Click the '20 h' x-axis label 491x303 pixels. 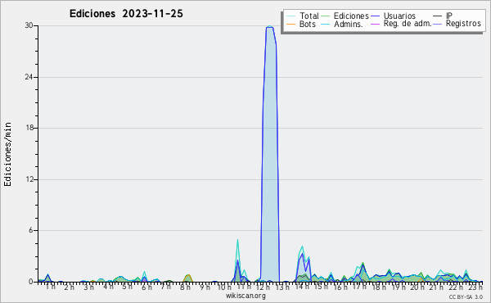click(417, 287)
